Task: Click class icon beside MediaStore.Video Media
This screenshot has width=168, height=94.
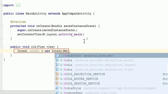Action: coord(57,69)
